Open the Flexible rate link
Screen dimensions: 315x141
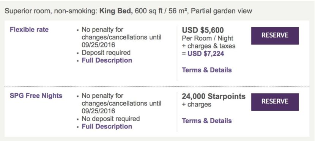coord(29,30)
